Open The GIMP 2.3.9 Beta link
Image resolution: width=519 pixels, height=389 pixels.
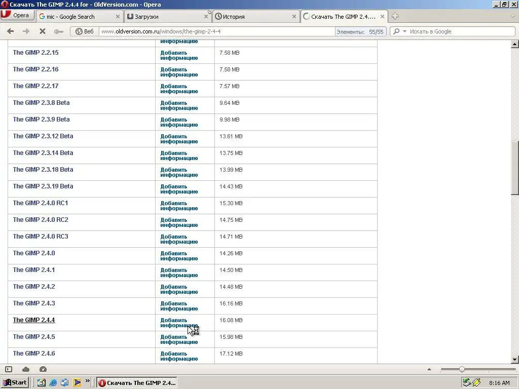(42, 120)
